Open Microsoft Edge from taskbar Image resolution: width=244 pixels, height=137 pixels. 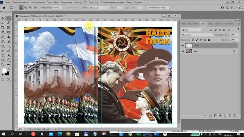[x=59, y=134]
